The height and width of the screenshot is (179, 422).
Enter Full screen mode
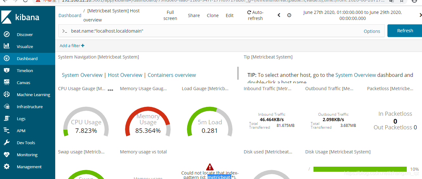pos(170,15)
